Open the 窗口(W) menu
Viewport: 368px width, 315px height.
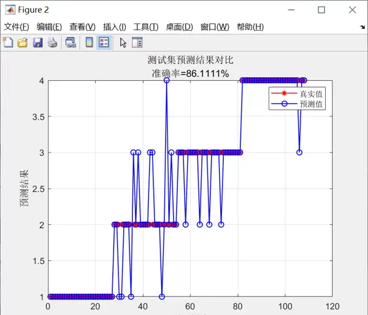click(x=214, y=27)
